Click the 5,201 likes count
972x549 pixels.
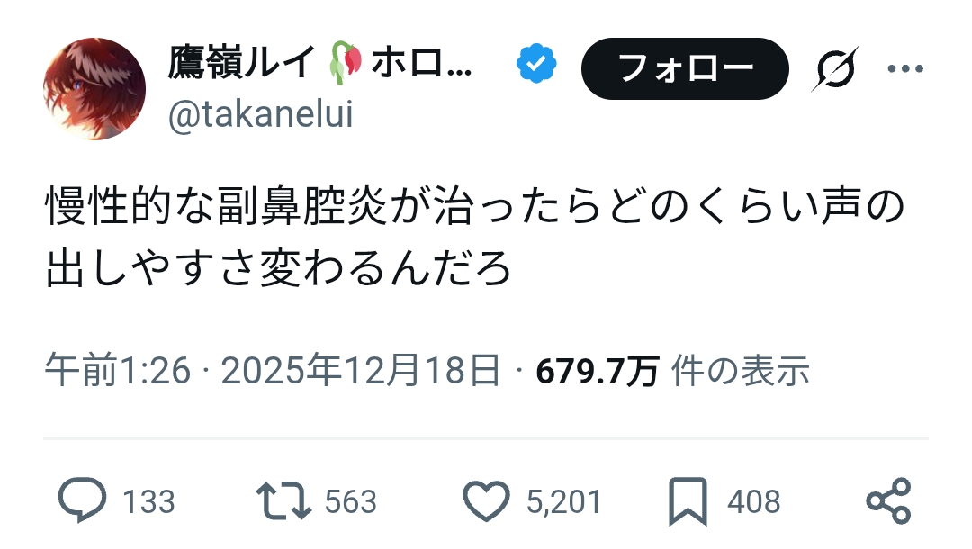(563, 501)
